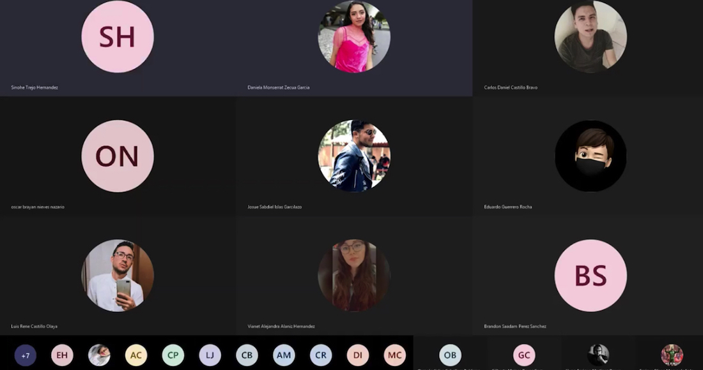This screenshot has height=370, width=703.
Task: Click the CR participant avatar
Action: (x=321, y=355)
